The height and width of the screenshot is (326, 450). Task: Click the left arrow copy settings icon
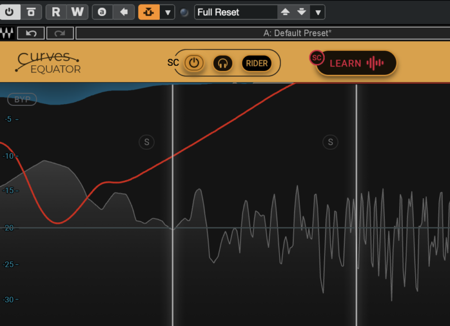[124, 11]
